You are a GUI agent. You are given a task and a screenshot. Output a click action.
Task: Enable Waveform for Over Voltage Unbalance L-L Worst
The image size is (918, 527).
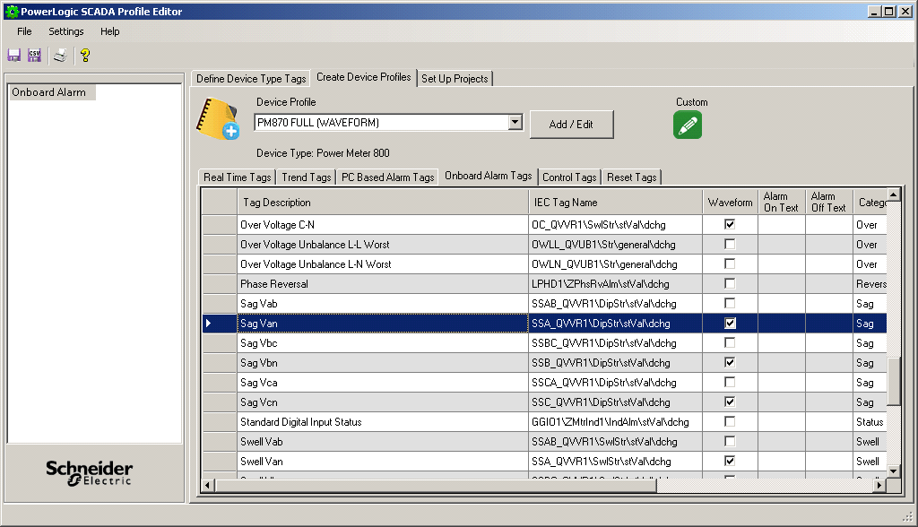coord(730,244)
